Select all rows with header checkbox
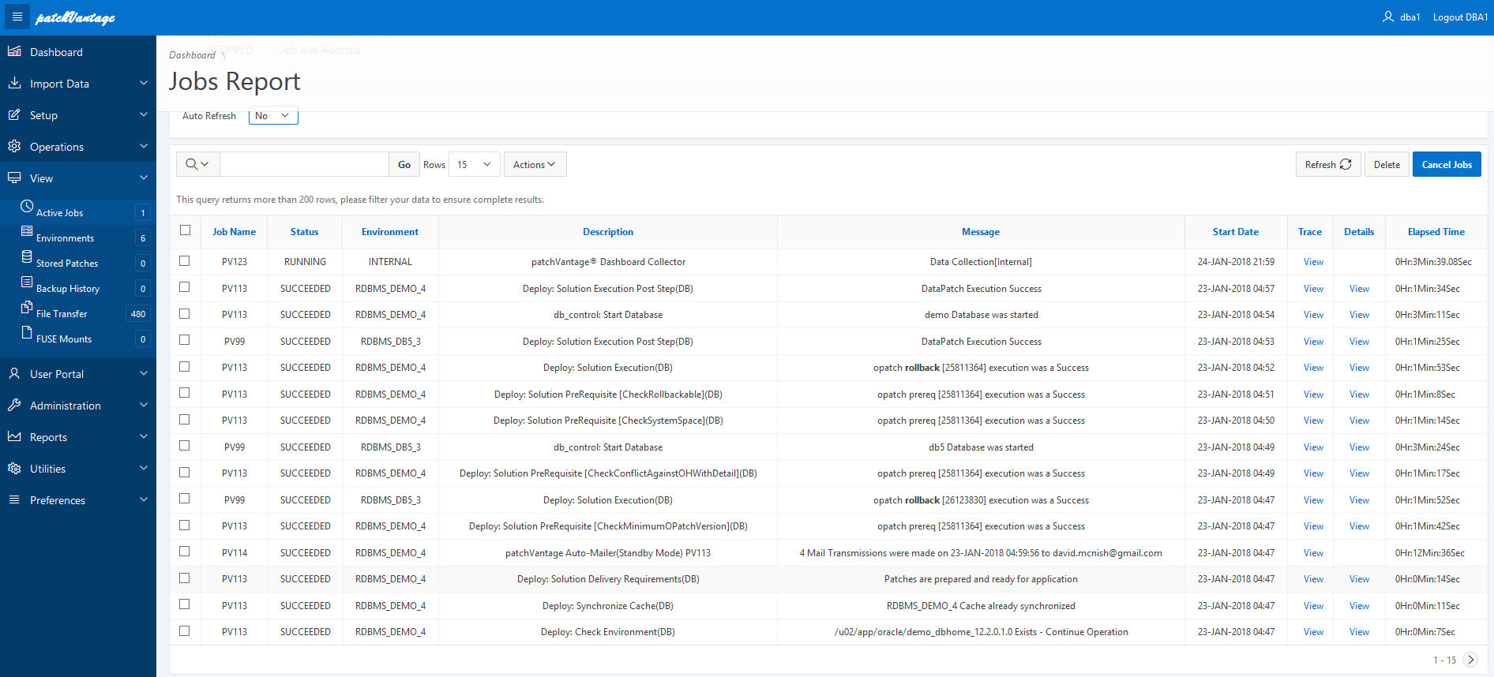Image resolution: width=1494 pixels, height=677 pixels. pos(185,230)
